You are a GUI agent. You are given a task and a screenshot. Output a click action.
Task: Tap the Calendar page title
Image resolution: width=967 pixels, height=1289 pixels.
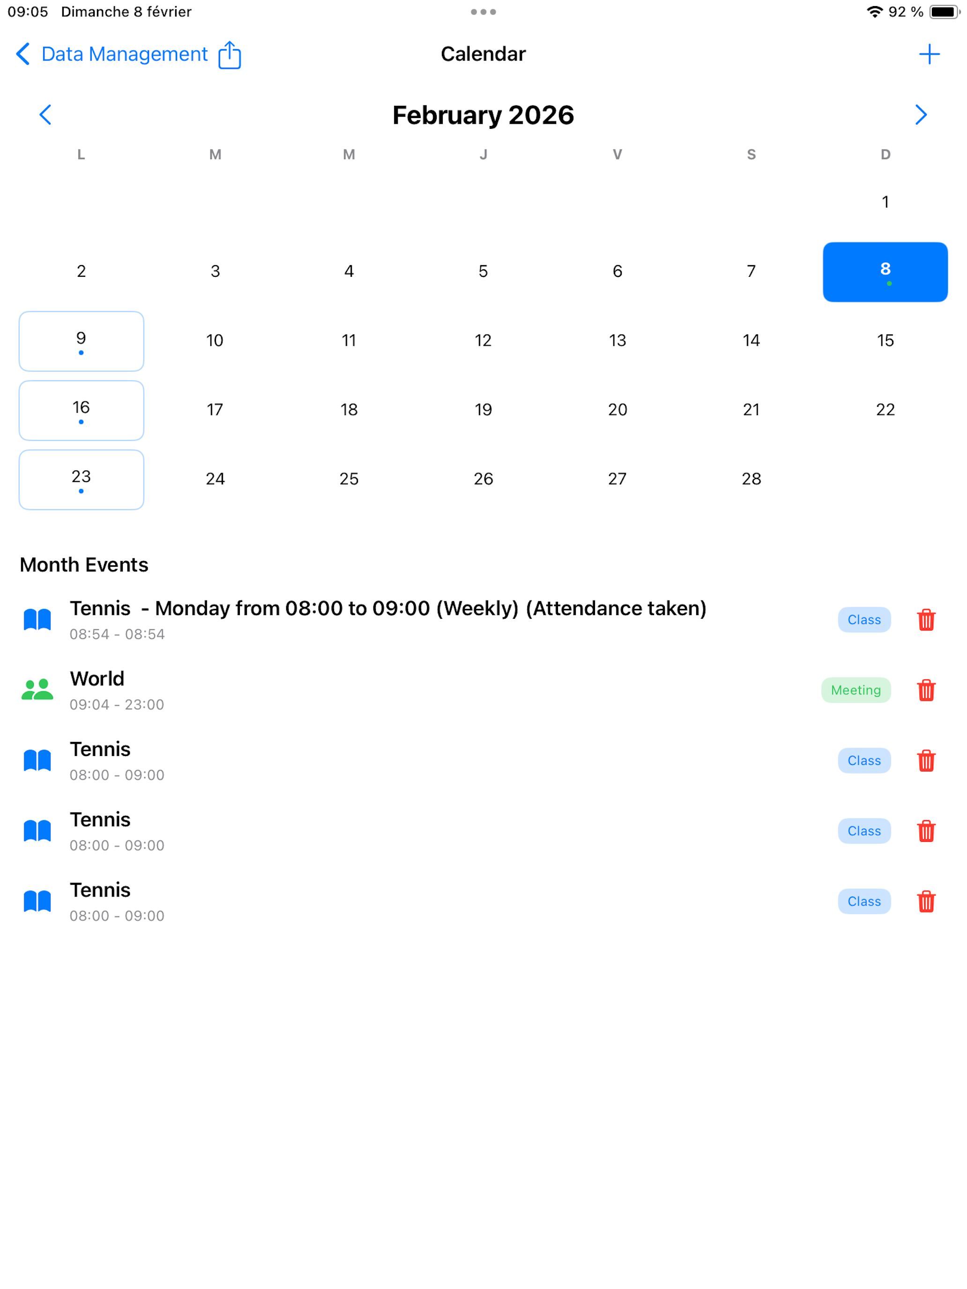pyautogui.click(x=483, y=54)
